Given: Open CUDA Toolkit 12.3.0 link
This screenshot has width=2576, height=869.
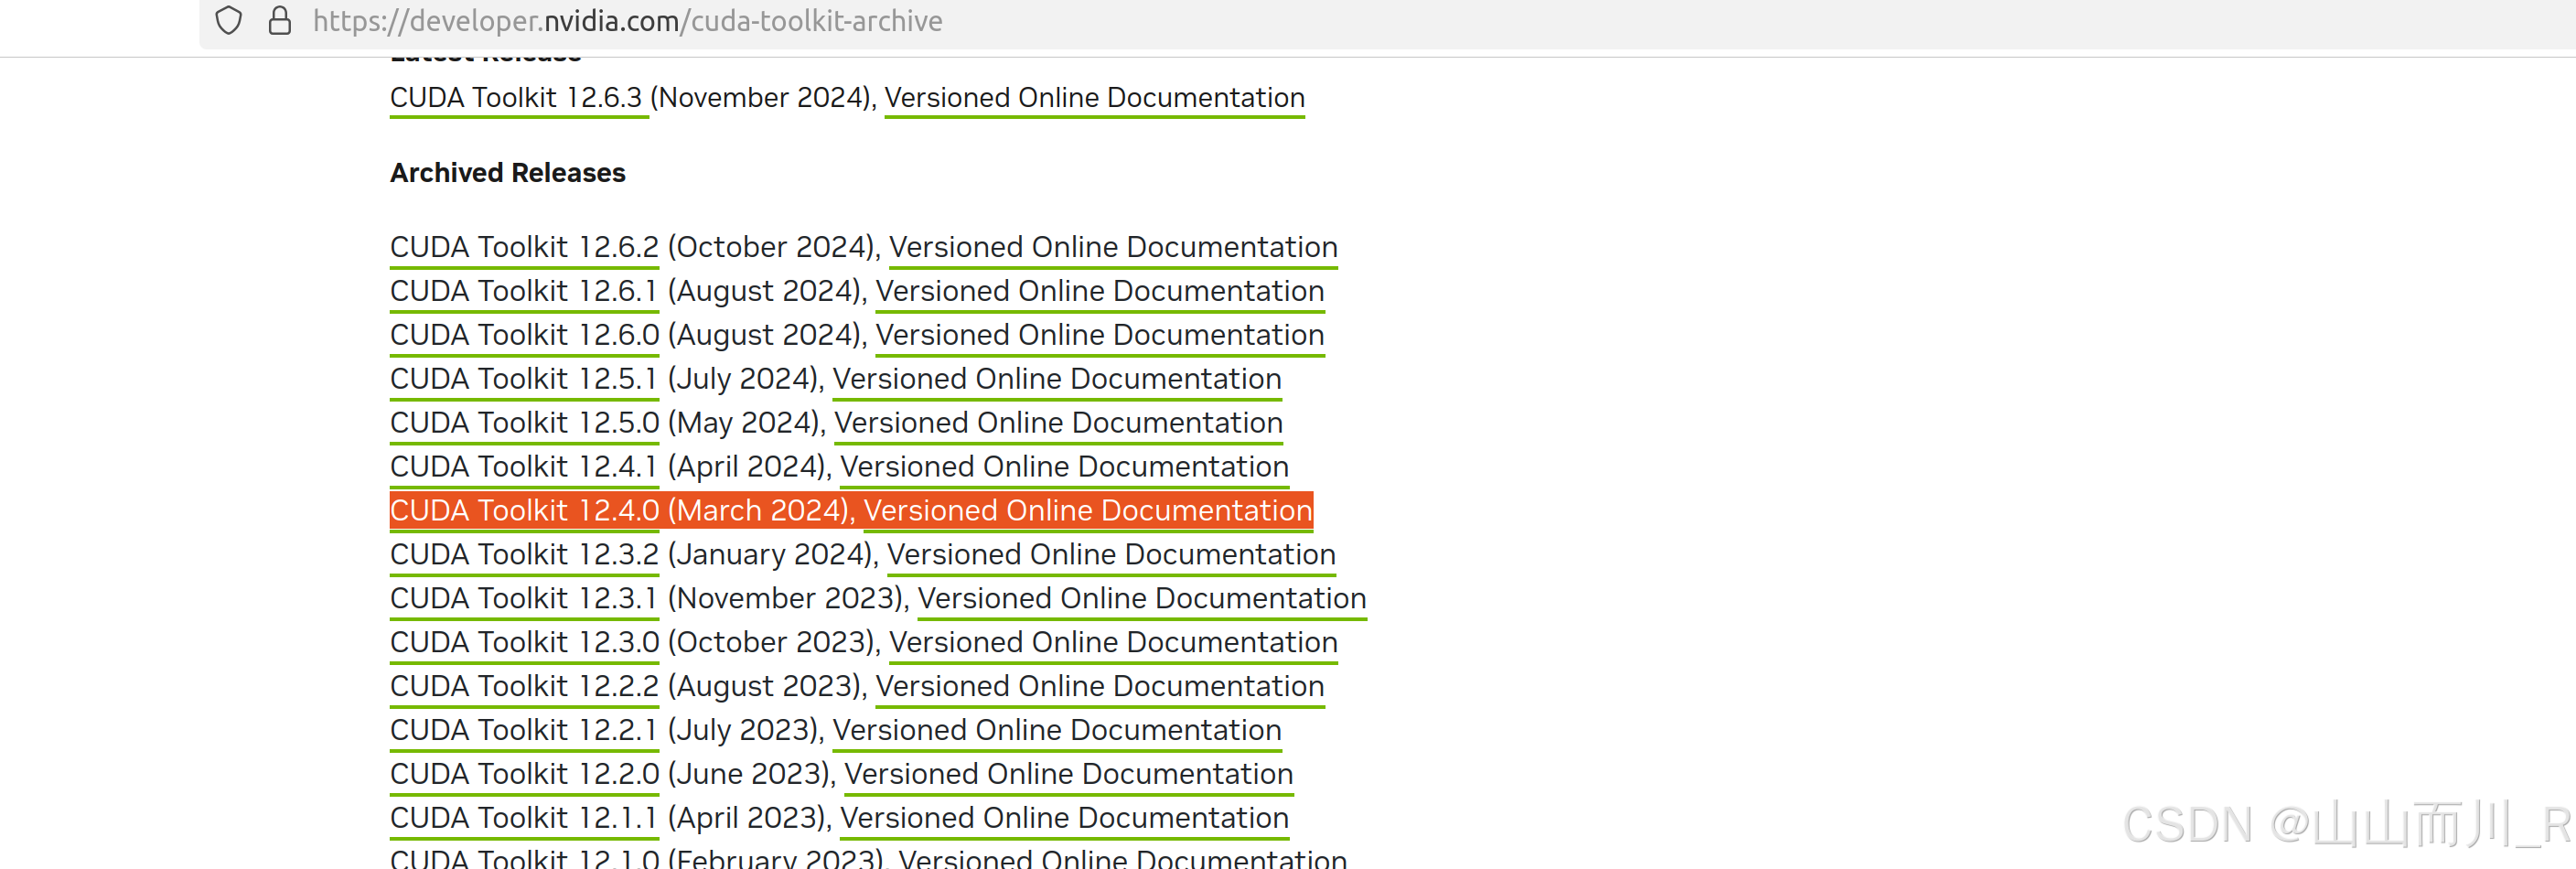Looking at the screenshot, I should 524,643.
